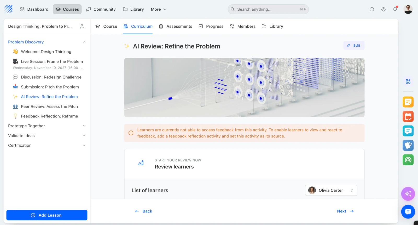Switch to the Progress tab
418x225 pixels.
[211, 26]
